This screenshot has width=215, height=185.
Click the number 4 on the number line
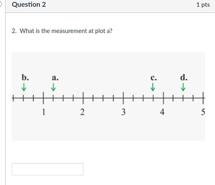[x=162, y=112]
